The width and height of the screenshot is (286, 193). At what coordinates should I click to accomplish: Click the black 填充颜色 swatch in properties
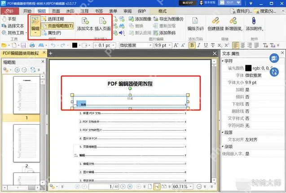click(248, 68)
